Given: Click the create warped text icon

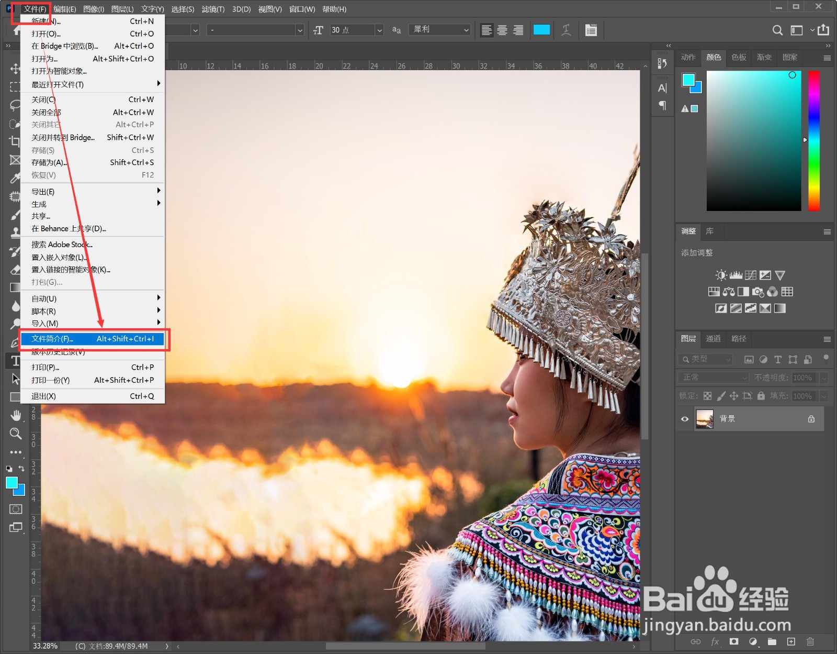Looking at the screenshot, I should [x=566, y=30].
